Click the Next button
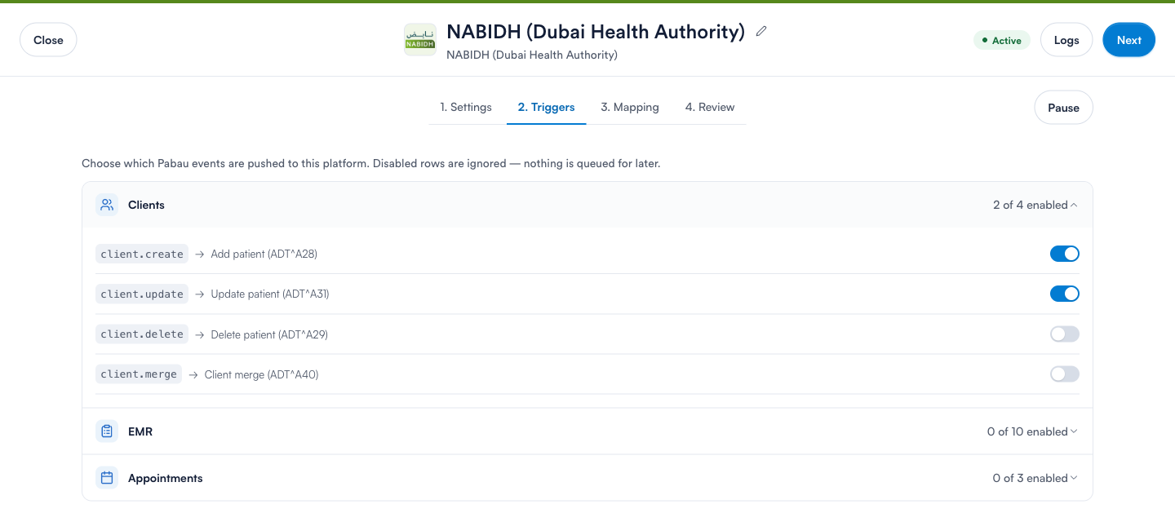 (1129, 40)
